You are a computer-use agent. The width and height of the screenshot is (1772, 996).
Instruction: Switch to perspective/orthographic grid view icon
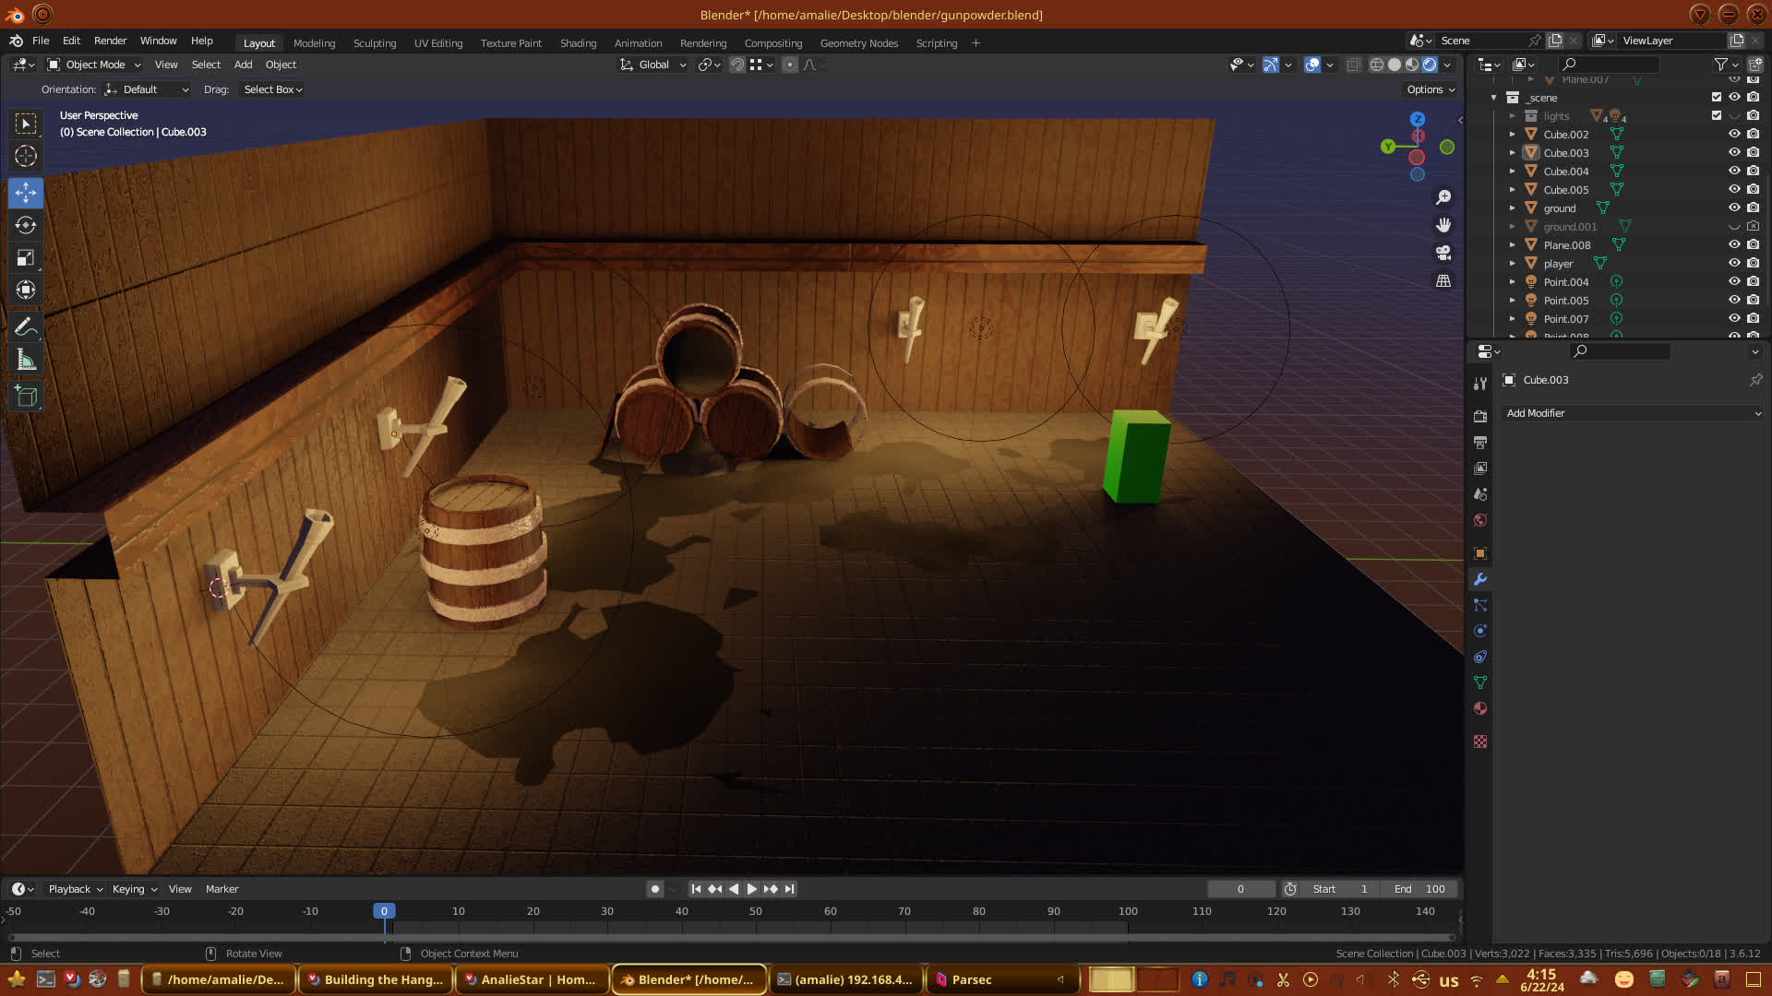point(1443,280)
